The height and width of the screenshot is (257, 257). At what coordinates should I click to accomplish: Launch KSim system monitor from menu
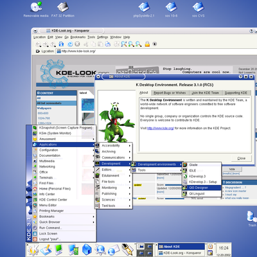(64, 133)
